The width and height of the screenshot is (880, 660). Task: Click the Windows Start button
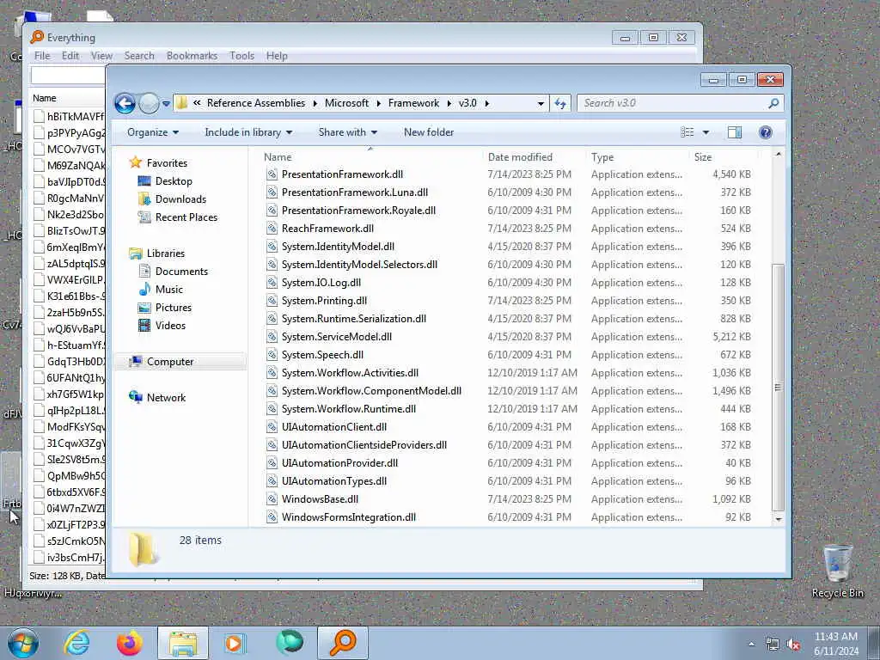point(23,643)
